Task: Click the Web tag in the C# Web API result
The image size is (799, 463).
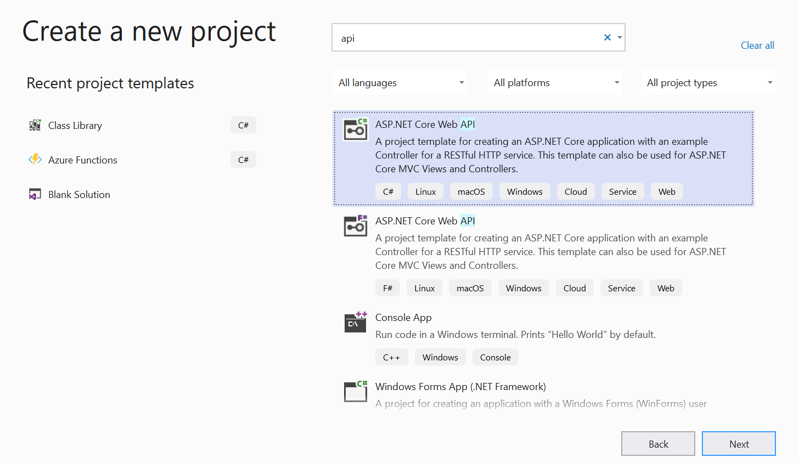Action: 667,191
